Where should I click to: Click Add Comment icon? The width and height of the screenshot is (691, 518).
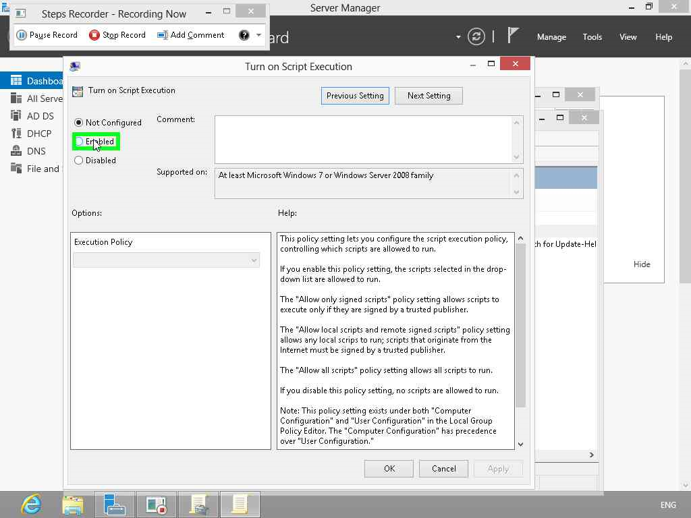tap(163, 35)
